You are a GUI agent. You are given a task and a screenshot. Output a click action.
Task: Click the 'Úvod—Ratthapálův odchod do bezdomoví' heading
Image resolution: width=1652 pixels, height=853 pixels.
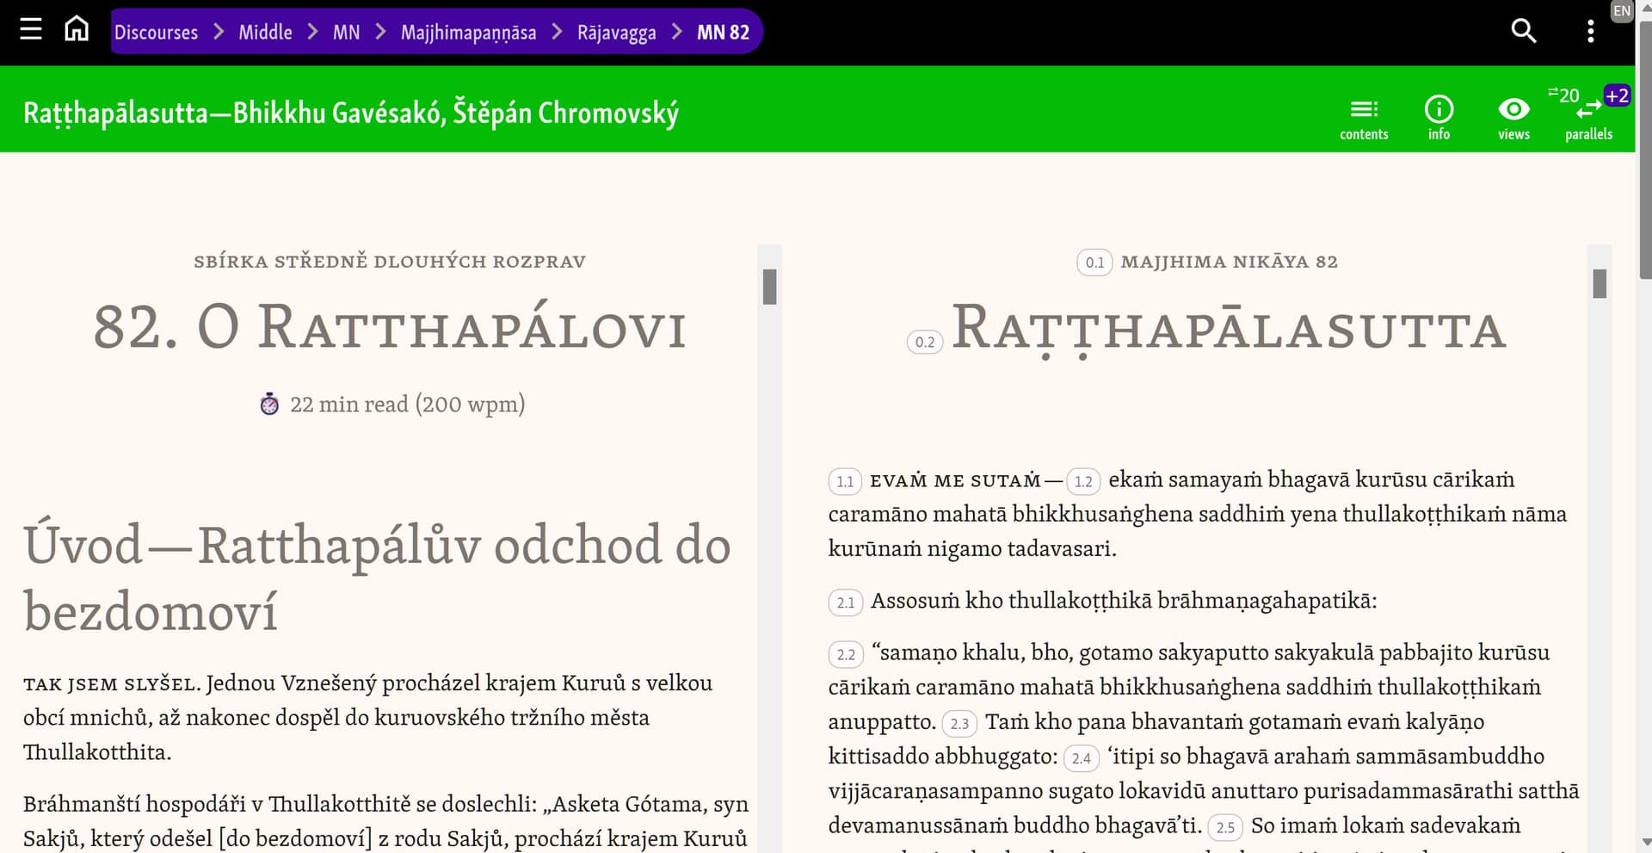point(378,578)
